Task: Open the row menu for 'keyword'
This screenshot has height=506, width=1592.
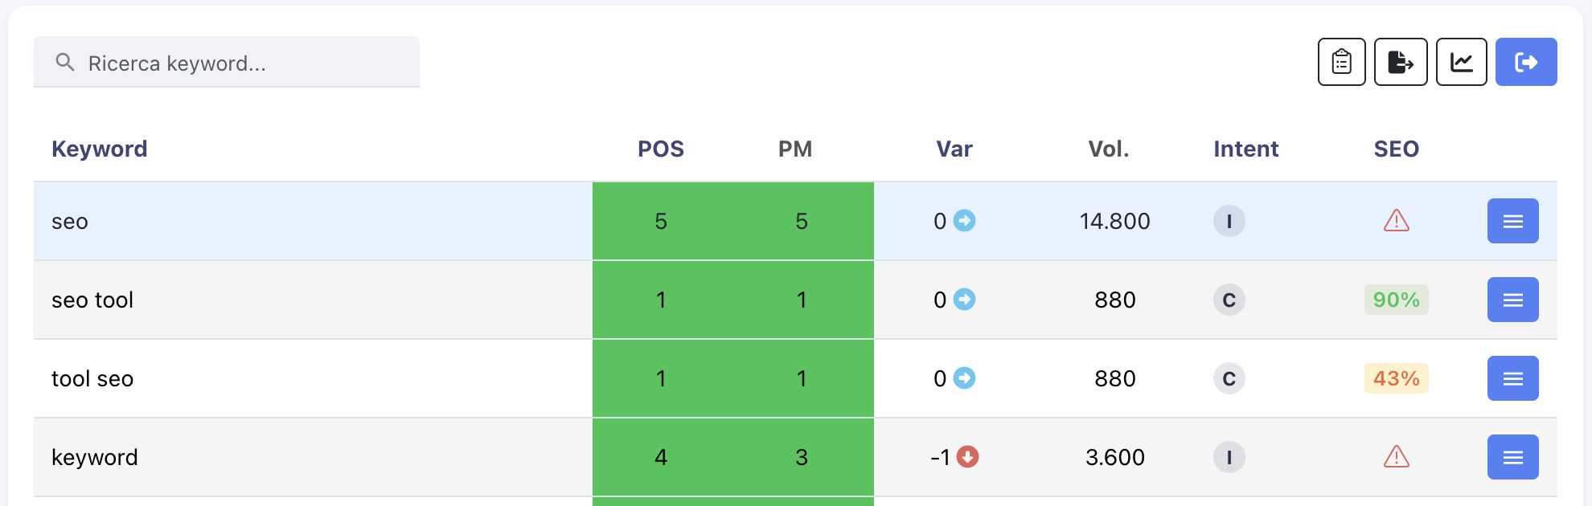Action: click(x=1512, y=457)
